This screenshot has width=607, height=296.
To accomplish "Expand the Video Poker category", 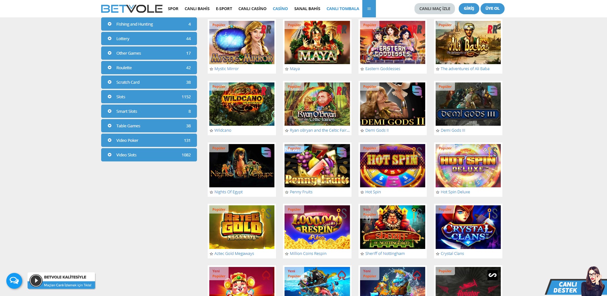I will [x=149, y=140].
